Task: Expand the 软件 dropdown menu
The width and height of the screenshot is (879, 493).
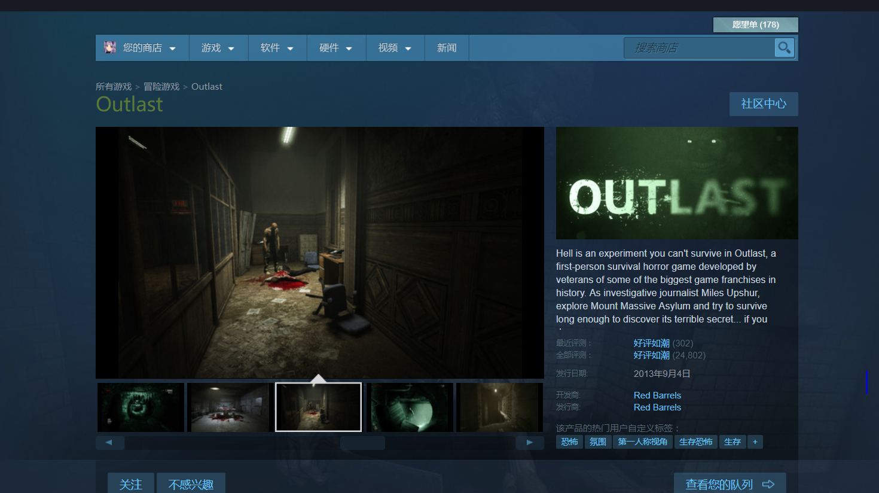Action: click(x=277, y=48)
